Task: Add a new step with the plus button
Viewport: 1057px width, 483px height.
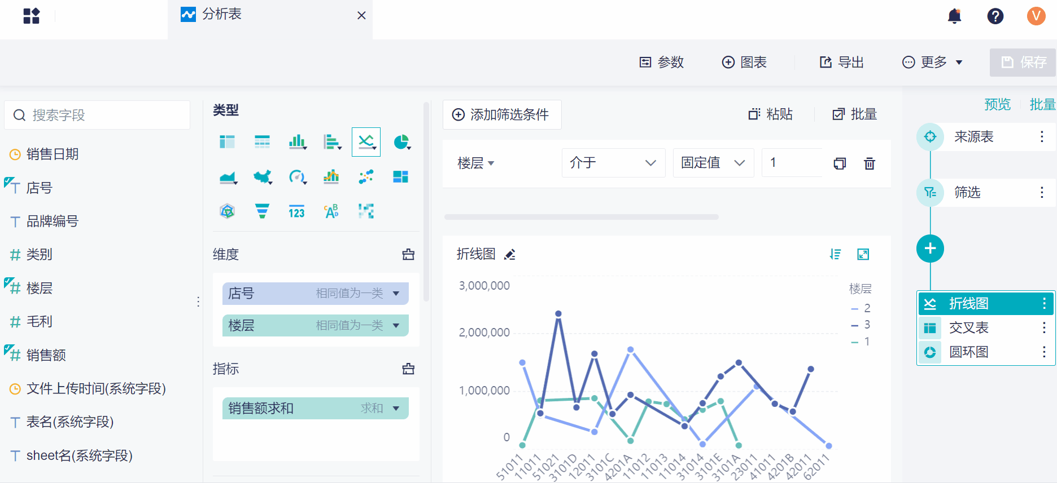Action: click(x=930, y=249)
